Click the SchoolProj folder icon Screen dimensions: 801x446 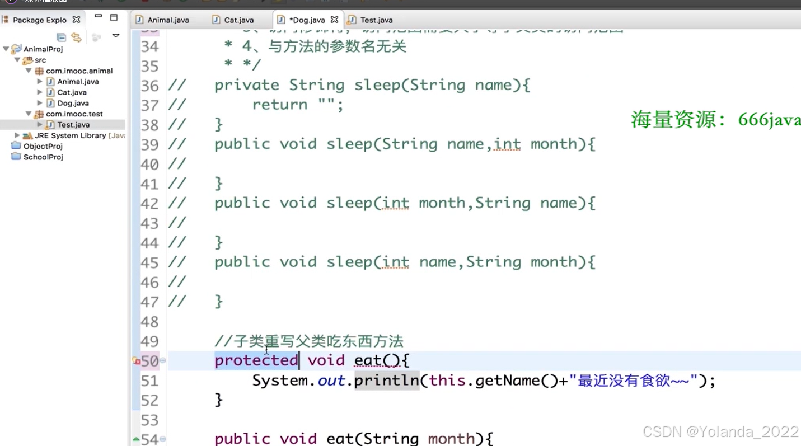(16, 157)
